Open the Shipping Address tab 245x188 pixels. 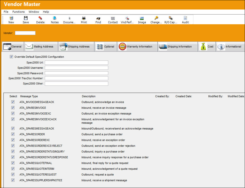click(76, 46)
